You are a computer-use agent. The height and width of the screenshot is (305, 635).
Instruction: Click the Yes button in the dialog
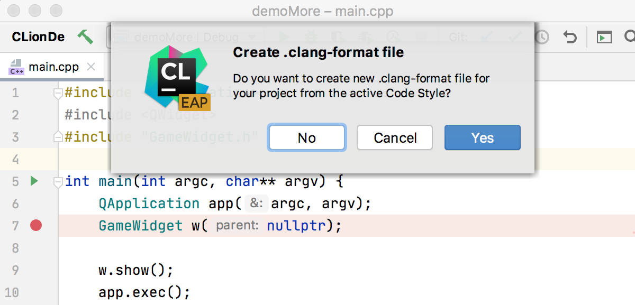point(482,137)
